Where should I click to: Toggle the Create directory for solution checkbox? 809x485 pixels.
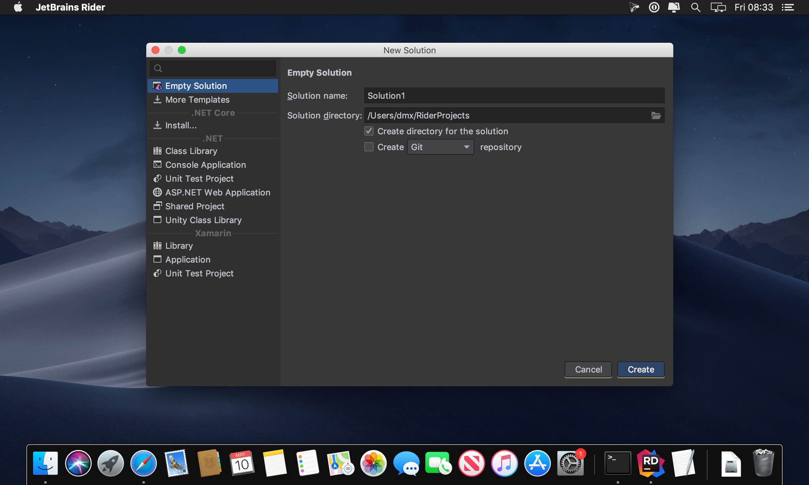(369, 131)
